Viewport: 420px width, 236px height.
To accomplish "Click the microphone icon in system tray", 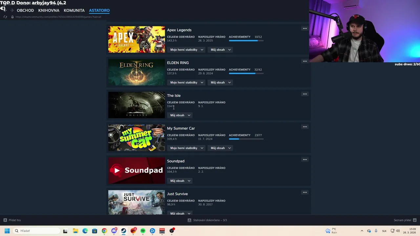I will 376,231.
